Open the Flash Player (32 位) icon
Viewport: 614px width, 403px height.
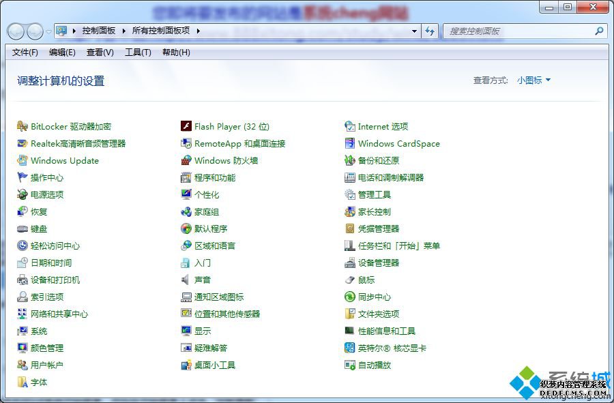pyautogui.click(x=186, y=126)
